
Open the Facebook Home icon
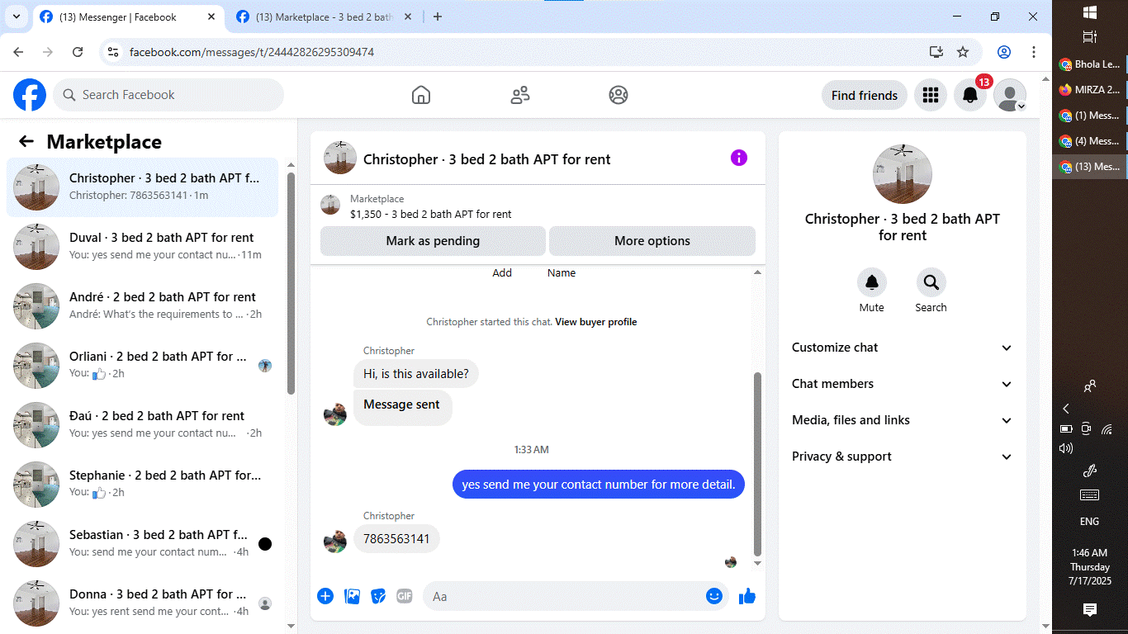click(x=421, y=95)
